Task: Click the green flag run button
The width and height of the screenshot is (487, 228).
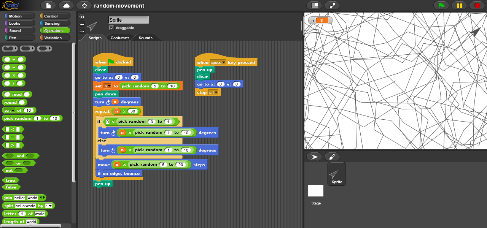Action: pos(441,6)
